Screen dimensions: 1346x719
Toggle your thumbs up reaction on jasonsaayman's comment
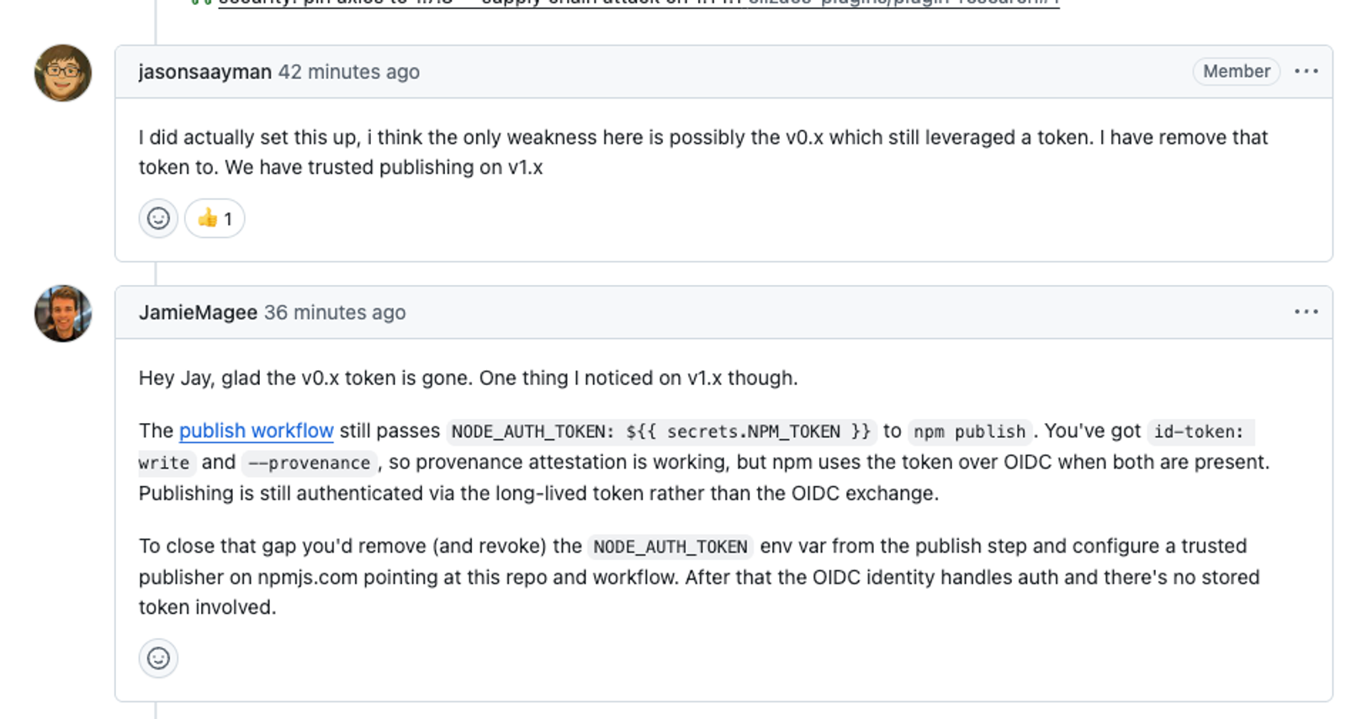point(214,219)
